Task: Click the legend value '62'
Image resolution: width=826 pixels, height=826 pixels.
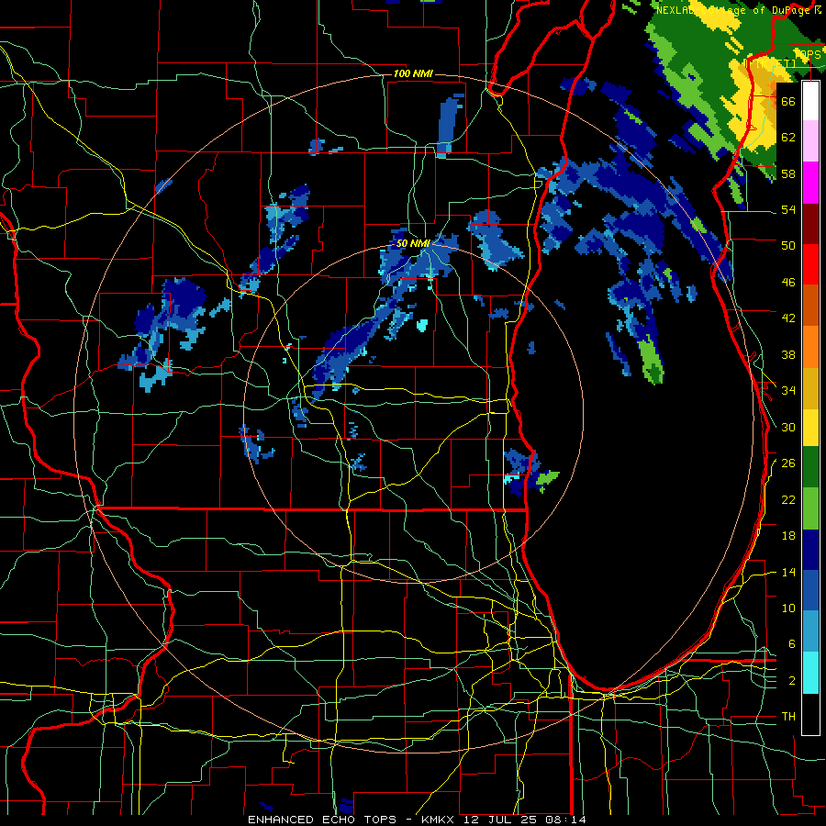Action: tap(788, 138)
